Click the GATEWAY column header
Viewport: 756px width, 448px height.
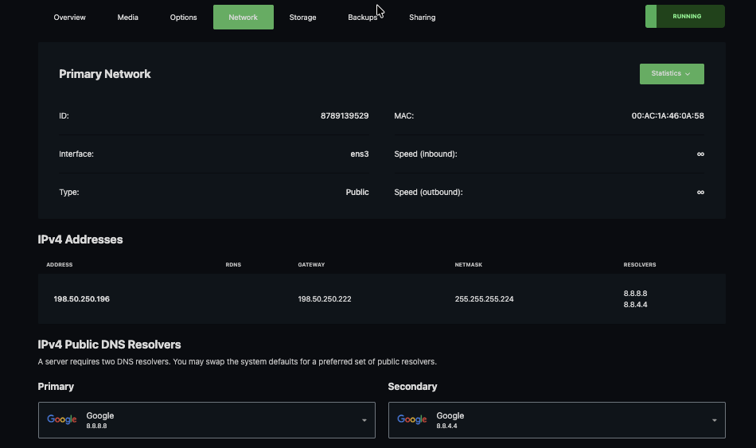(311, 265)
